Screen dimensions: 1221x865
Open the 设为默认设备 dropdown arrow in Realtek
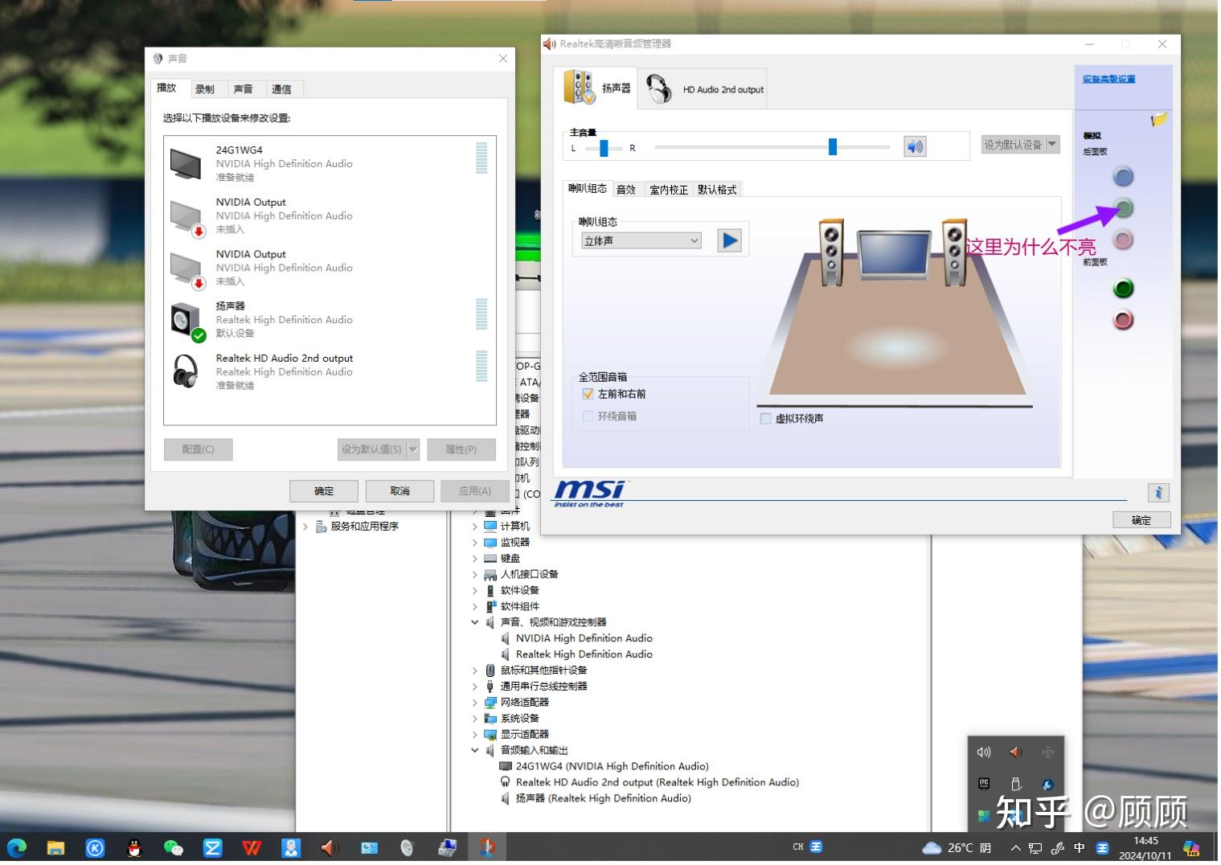(1052, 144)
